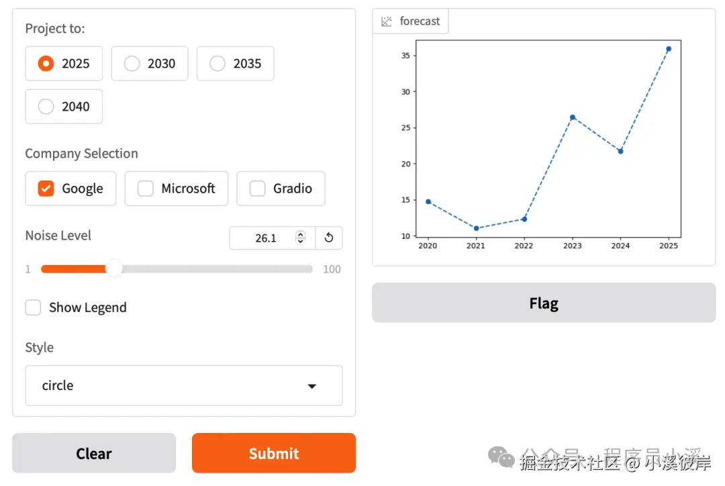
Task: Click the Clear button
Action: click(94, 453)
